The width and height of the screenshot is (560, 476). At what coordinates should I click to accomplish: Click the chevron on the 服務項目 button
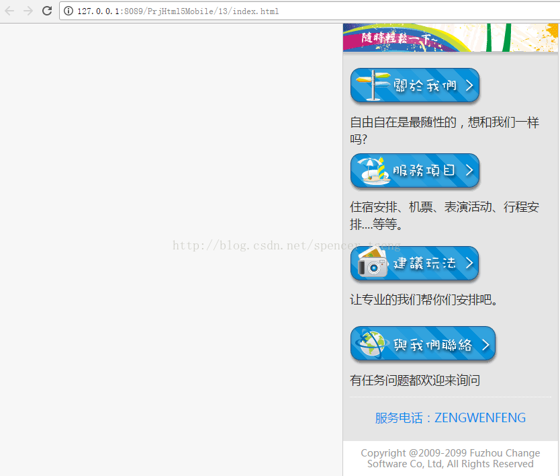point(469,170)
